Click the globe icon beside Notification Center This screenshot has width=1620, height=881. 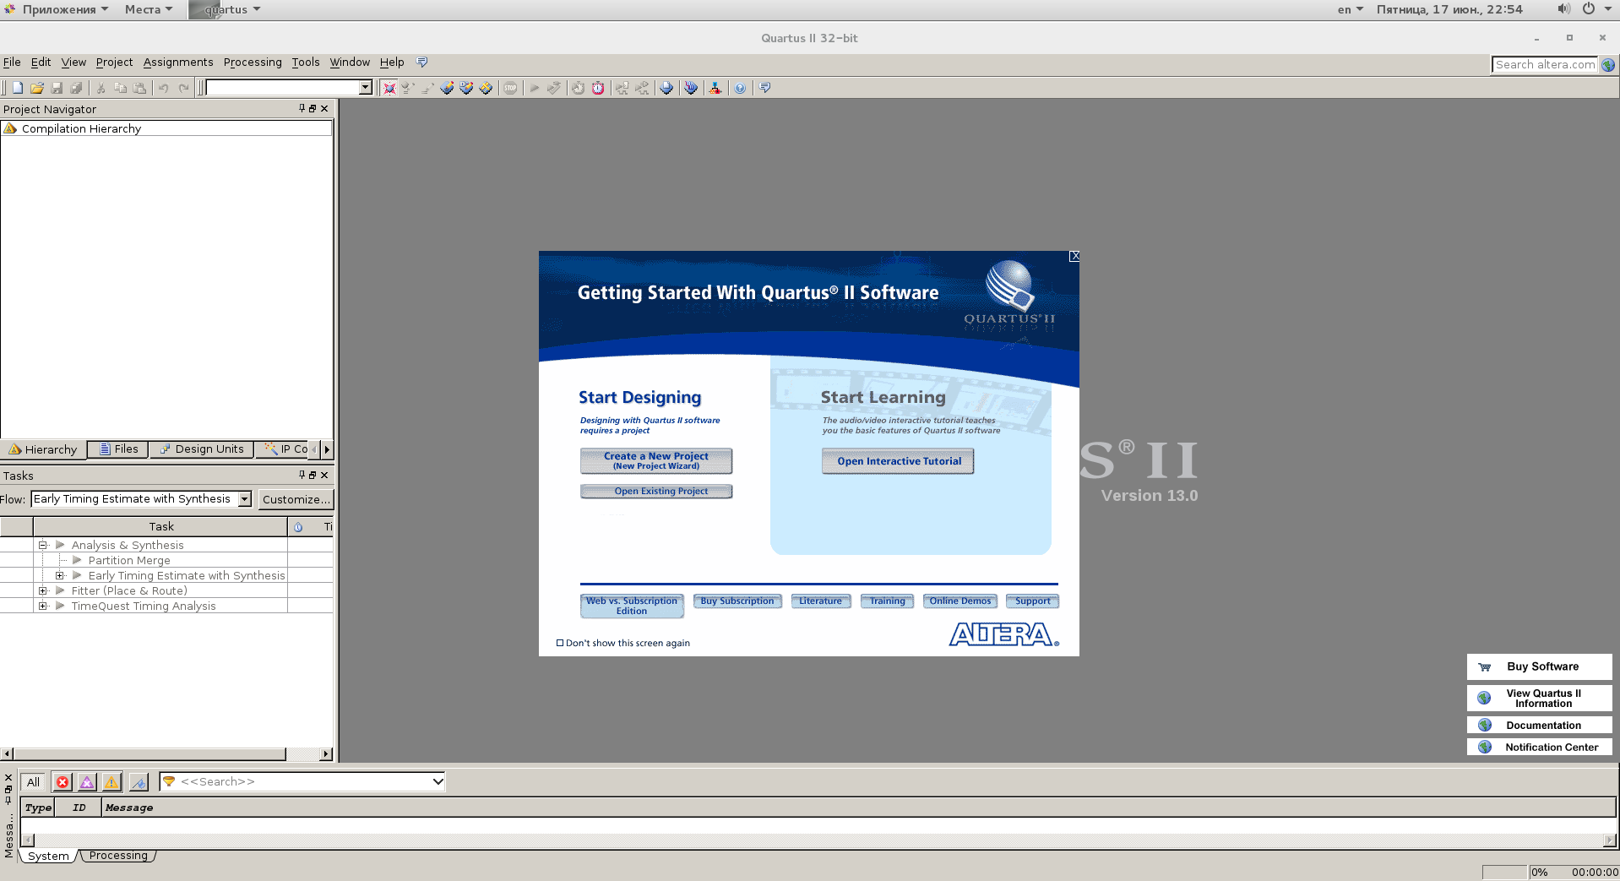click(x=1484, y=748)
